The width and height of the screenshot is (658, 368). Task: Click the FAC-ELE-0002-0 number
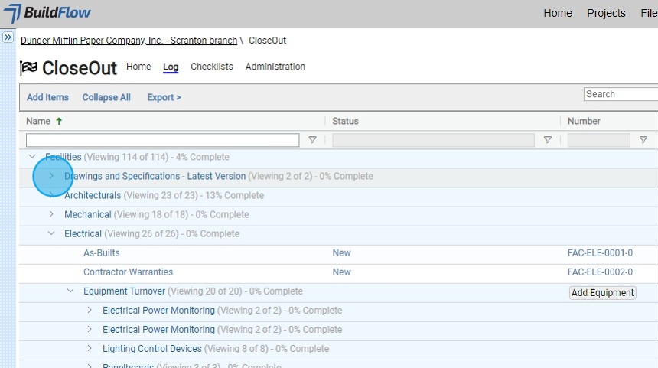600,272
